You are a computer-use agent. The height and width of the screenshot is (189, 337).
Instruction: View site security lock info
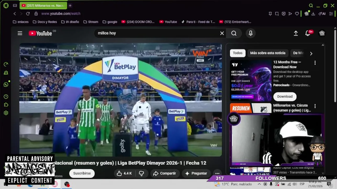[x=36, y=14]
